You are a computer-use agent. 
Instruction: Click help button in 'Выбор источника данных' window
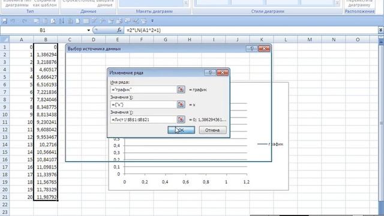click(251, 49)
